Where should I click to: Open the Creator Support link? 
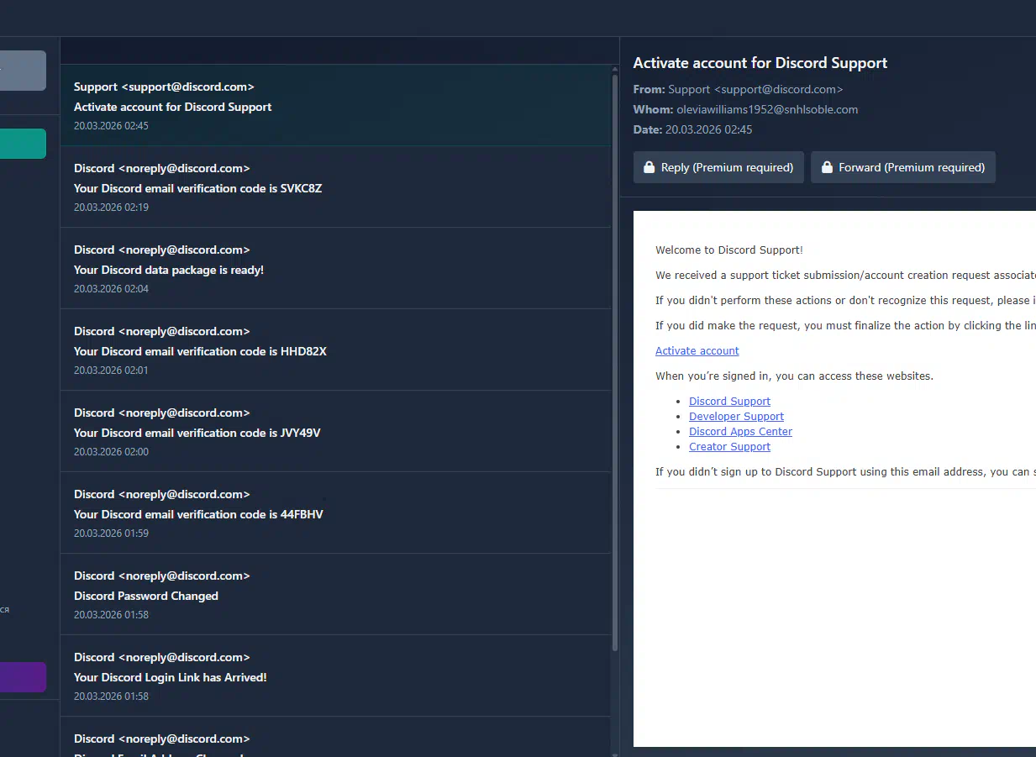click(x=729, y=447)
